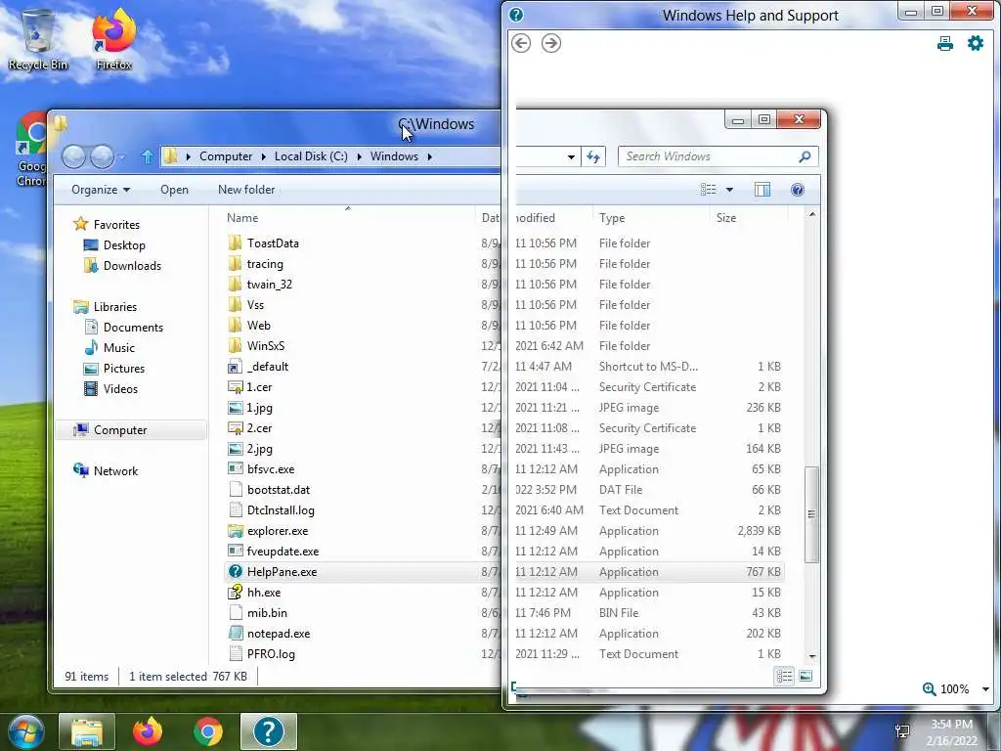Toggle the preview pane button
The image size is (1001, 751).
[762, 190]
